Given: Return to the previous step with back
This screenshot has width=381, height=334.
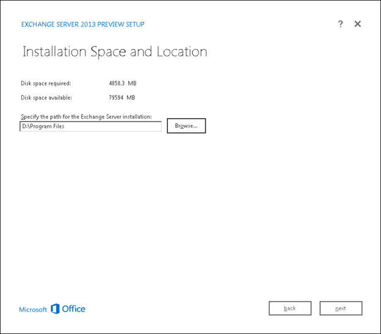Looking at the screenshot, I should click(x=290, y=308).
